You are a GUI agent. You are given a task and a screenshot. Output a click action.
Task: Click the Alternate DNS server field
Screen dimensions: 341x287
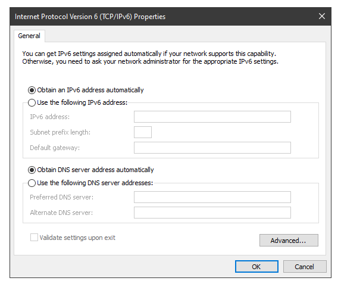coord(212,213)
